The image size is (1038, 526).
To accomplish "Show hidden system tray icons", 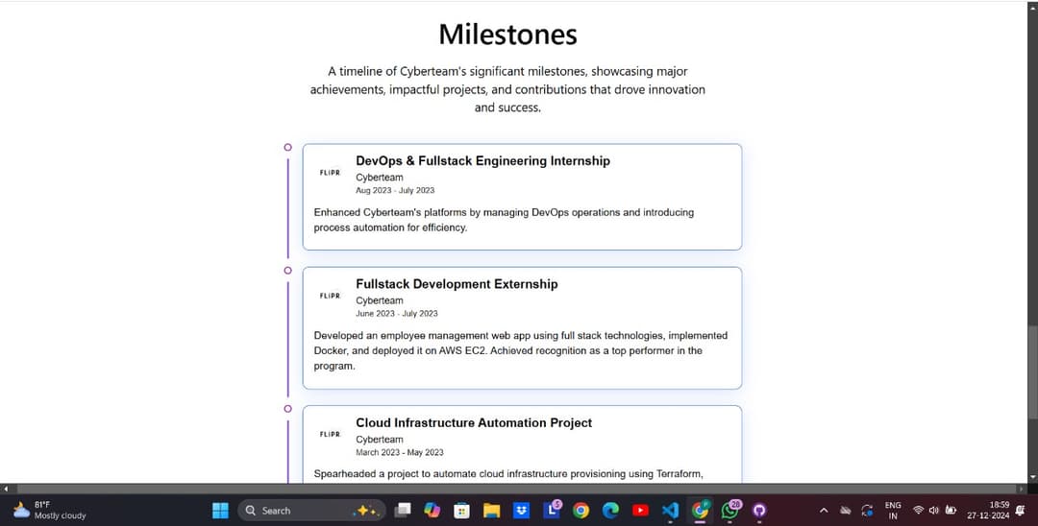I will (x=823, y=511).
